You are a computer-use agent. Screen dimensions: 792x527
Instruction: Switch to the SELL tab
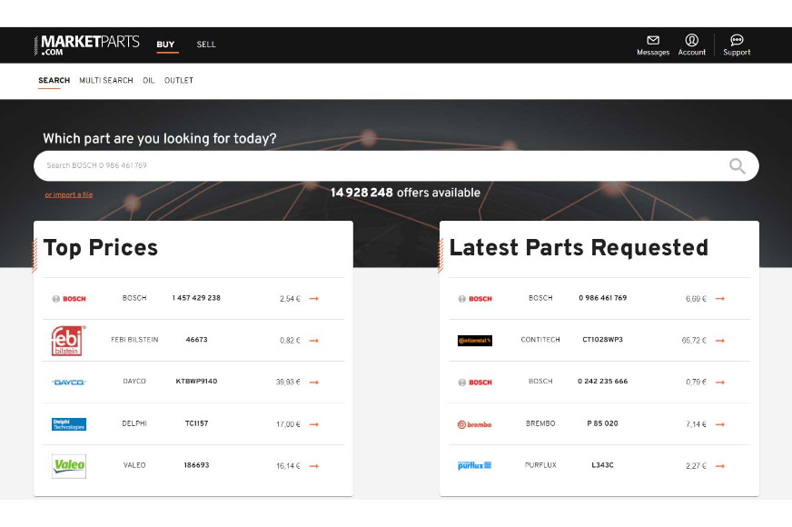[206, 45]
